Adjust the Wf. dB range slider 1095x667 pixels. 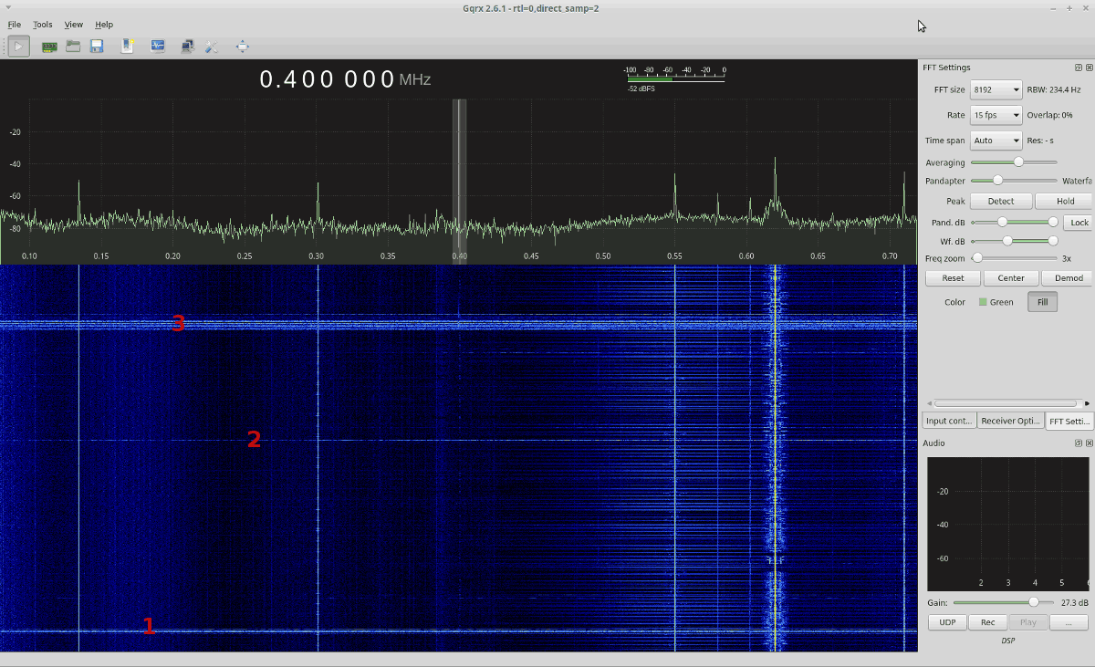[x=1015, y=241]
